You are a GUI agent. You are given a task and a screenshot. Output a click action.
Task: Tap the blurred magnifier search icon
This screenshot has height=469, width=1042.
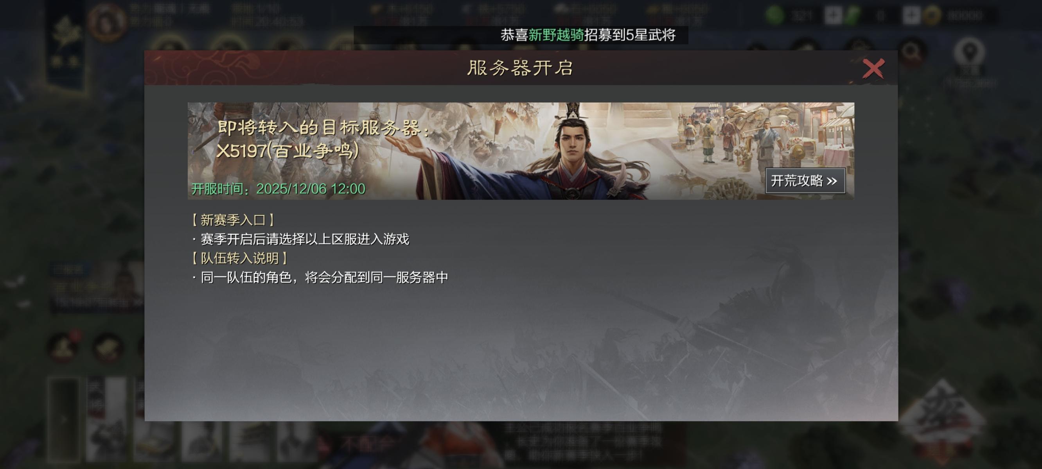pos(911,52)
